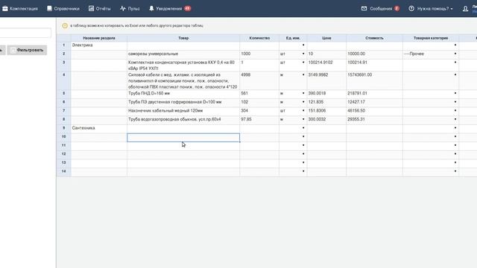Open unit dropdown in Электрика row

[303, 45]
